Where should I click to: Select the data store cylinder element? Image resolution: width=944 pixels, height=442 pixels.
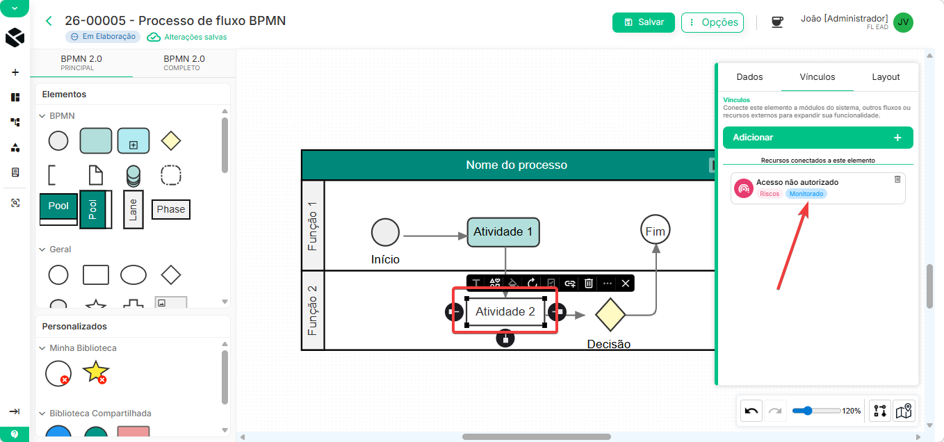[x=133, y=175]
